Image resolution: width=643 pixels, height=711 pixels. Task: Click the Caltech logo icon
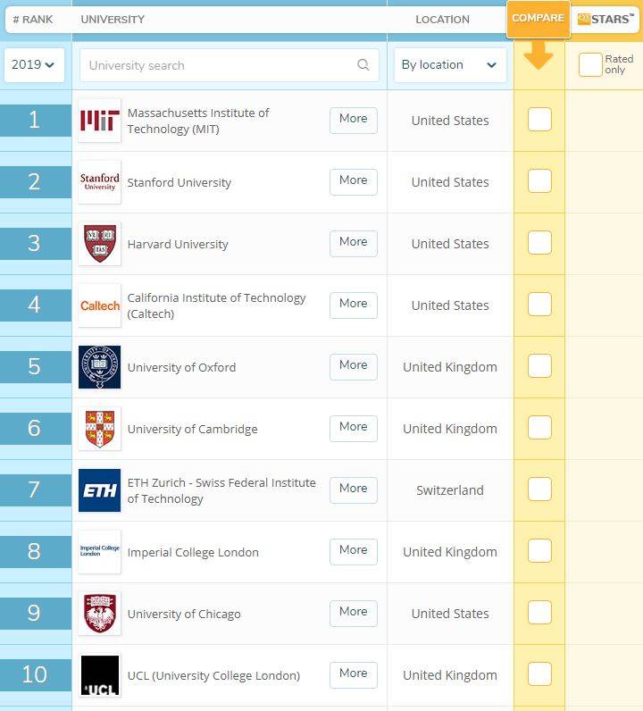pos(99,305)
